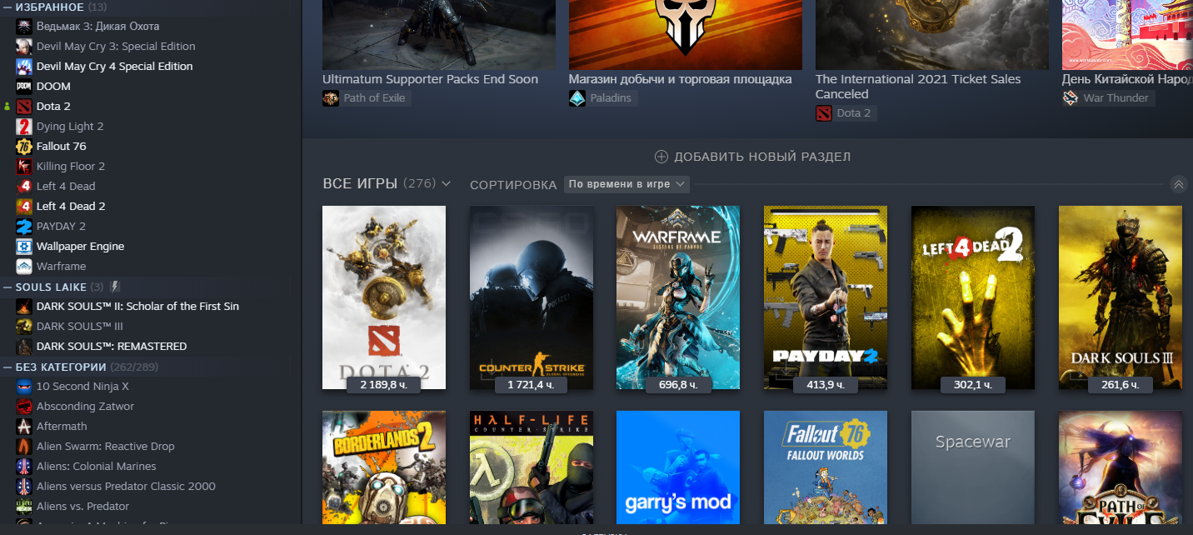Screen dimensions: 1193x535
Task: Open Devil May Cry 4 Special Edition via its icon
Action: (x=23, y=66)
